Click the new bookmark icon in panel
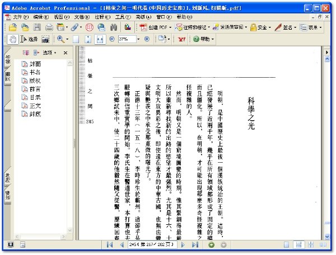Image resolution: width=336 pixels, height=255 pixels. [26, 53]
